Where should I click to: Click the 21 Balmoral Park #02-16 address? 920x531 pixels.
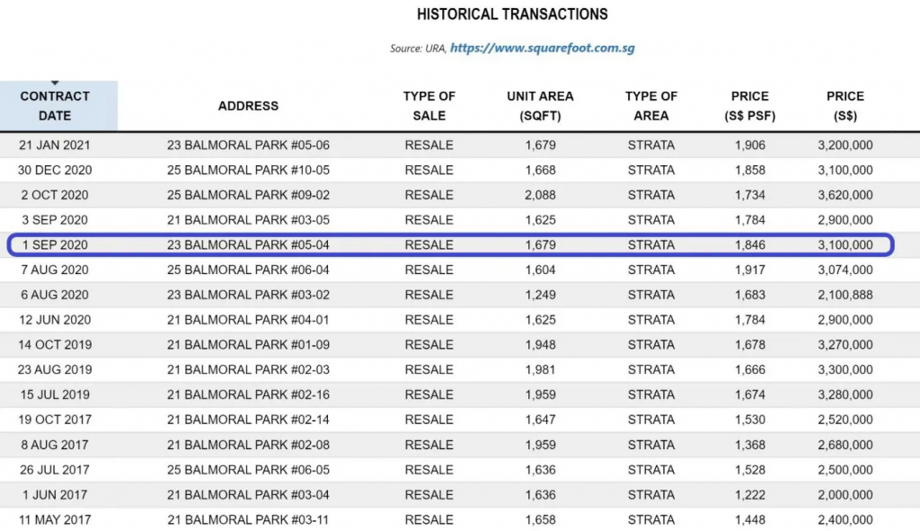(x=248, y=394)
